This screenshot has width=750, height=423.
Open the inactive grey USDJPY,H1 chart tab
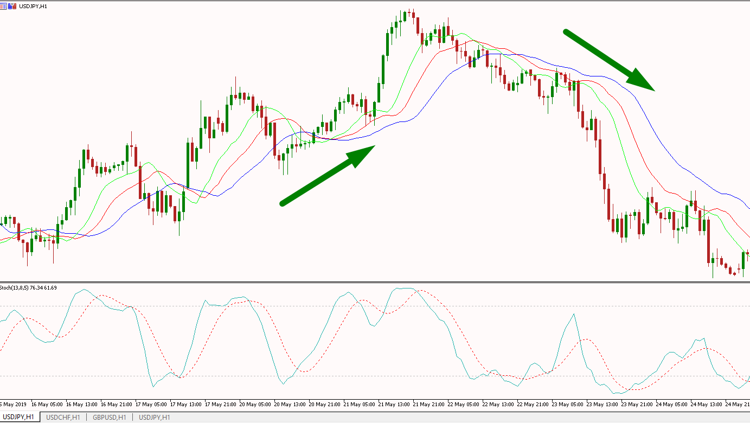point(155,417)
